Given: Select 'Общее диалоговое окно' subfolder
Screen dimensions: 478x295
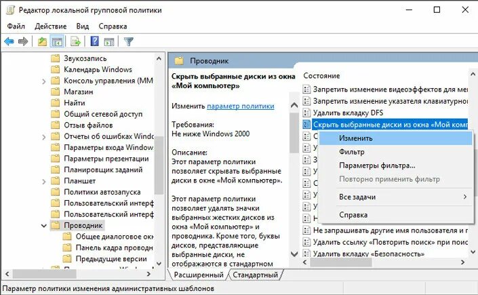Looking at the screenshot, I should point(115,237).
